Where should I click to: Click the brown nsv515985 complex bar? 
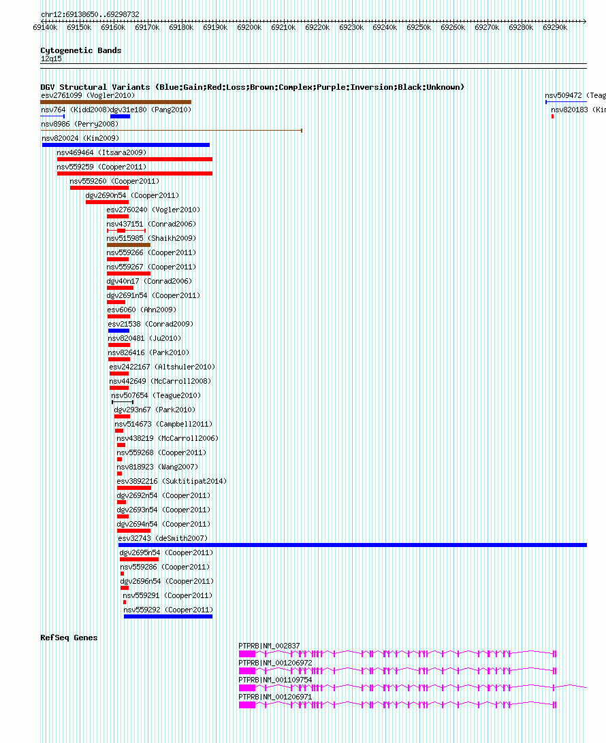tap(129, 245)
